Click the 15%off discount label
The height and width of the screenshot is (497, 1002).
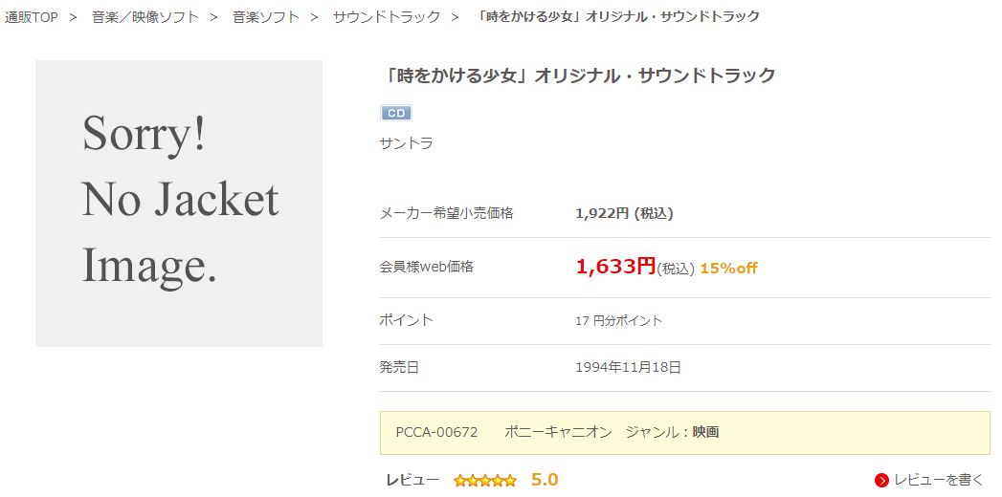pos(728,268)
